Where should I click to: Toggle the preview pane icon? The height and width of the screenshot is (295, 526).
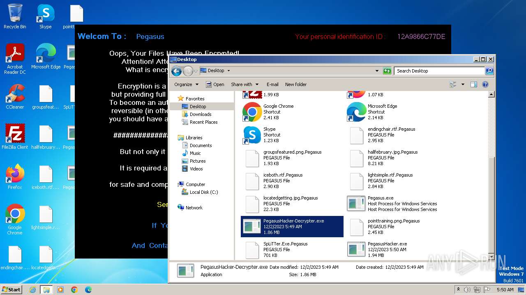[473, 84]
